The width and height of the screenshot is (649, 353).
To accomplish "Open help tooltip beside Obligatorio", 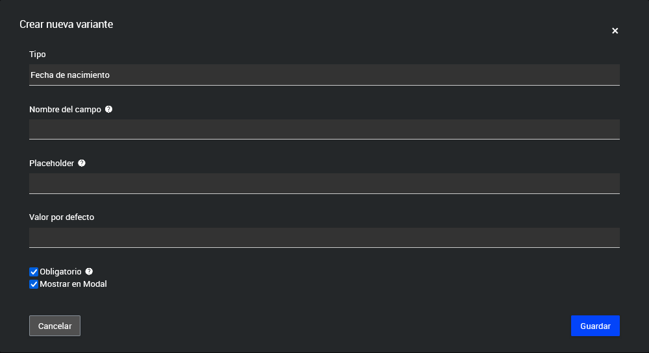I will click(89, 271).
